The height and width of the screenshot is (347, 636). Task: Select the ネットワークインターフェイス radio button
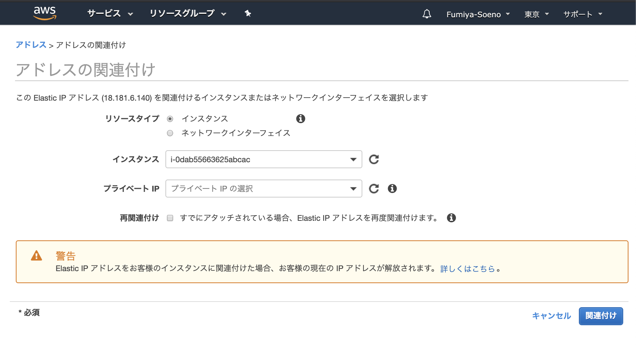coord(170,133)
